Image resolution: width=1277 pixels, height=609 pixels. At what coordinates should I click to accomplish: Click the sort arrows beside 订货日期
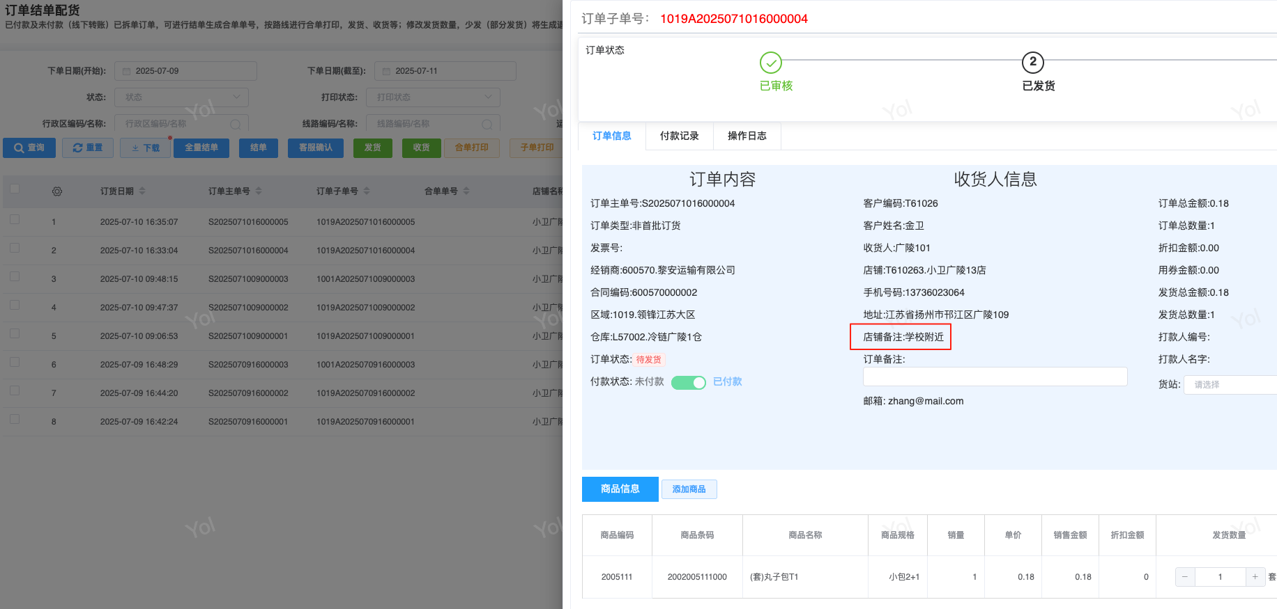click(x=142, y=191)
